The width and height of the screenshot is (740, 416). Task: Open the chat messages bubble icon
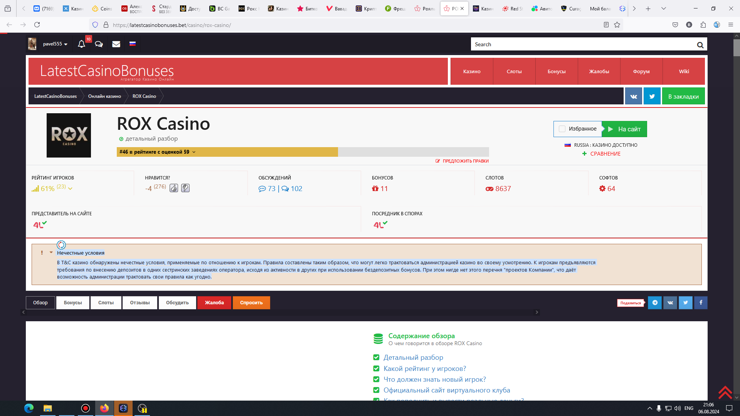(x=99, y=44)
